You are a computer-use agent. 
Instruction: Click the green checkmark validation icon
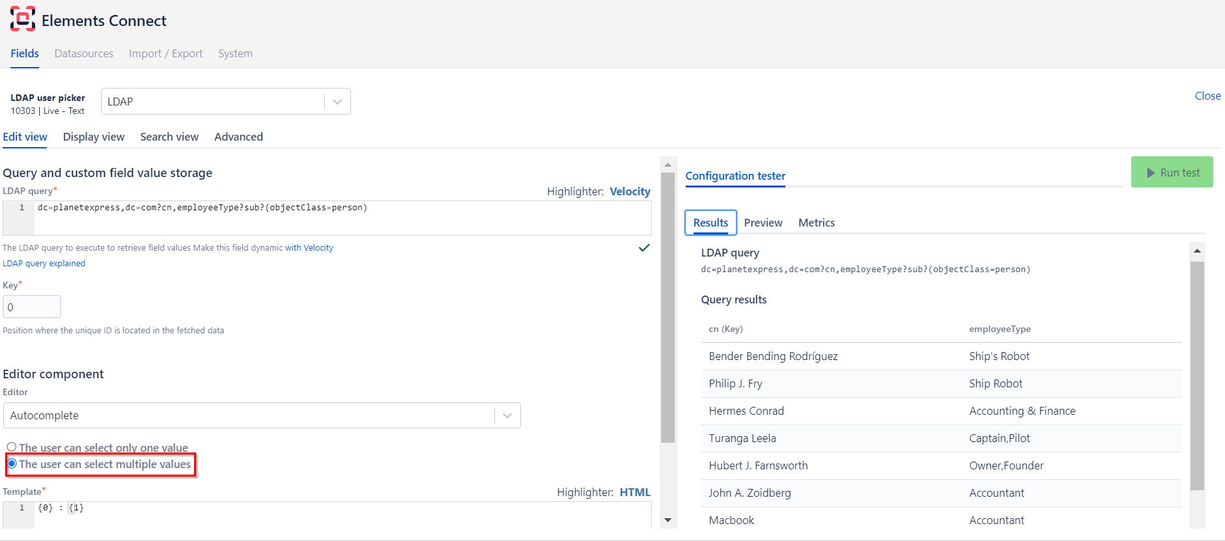643,248
